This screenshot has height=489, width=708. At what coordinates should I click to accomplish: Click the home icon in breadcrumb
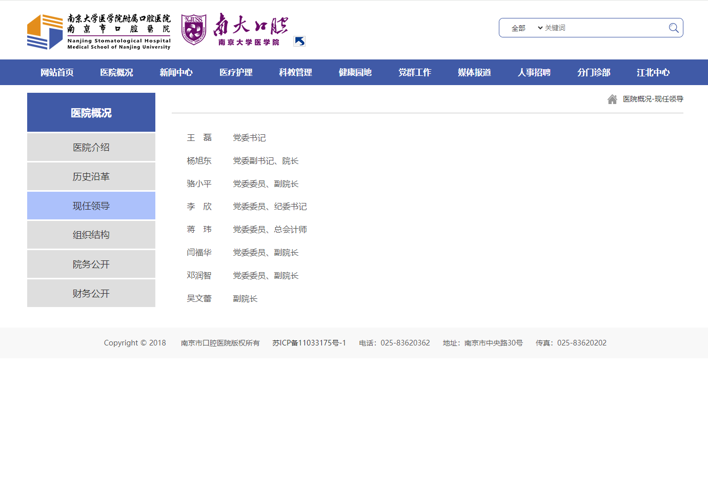click(x=612, y=99)
